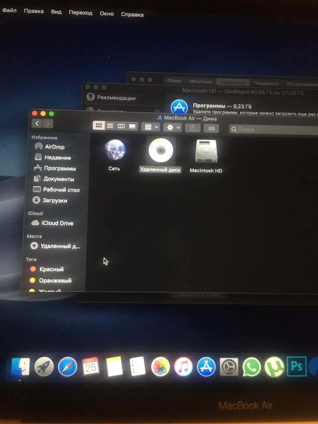The image size is (318, 424).
Task: Switch to Мониторы tab
Action: coord(200,81)
